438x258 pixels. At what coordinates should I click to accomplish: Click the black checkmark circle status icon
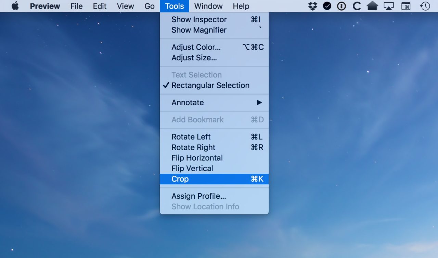click(327, 6)
